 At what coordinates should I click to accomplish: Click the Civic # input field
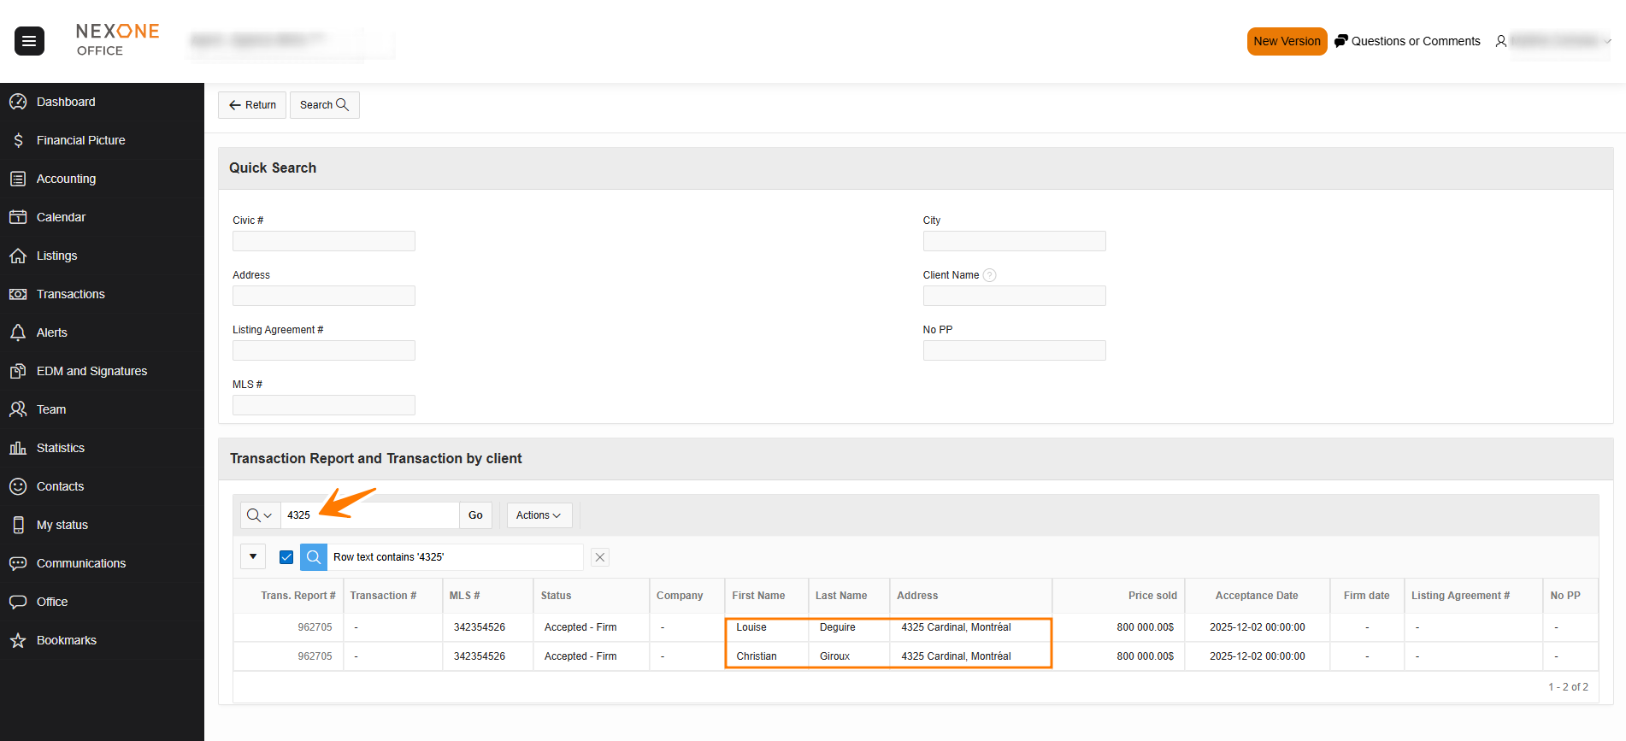(324, 241)
